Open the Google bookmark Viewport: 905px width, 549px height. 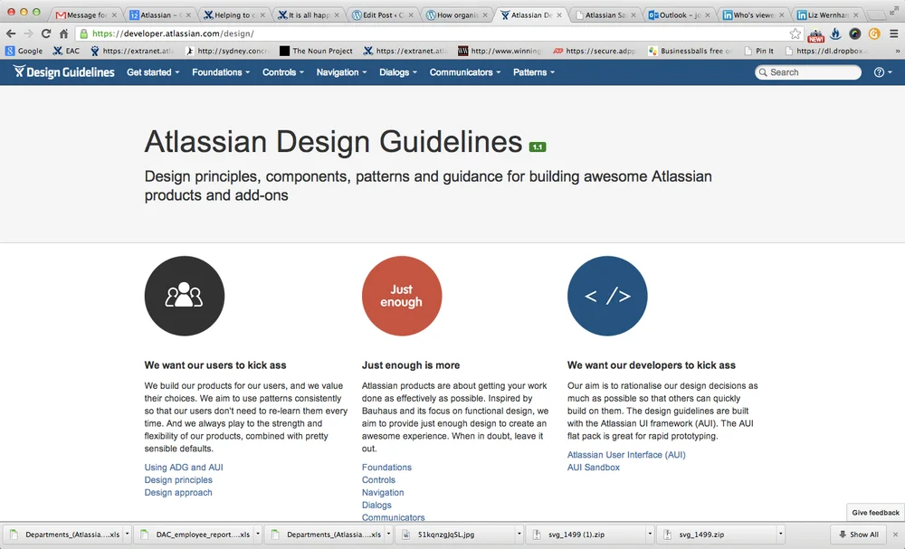tap(24, 51)
